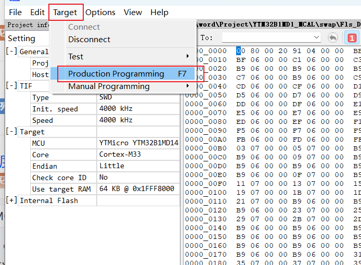The width and height of the screenshot is (361, 265).
Task: Collapse the TIF settings group
Action: coord(11,85)
